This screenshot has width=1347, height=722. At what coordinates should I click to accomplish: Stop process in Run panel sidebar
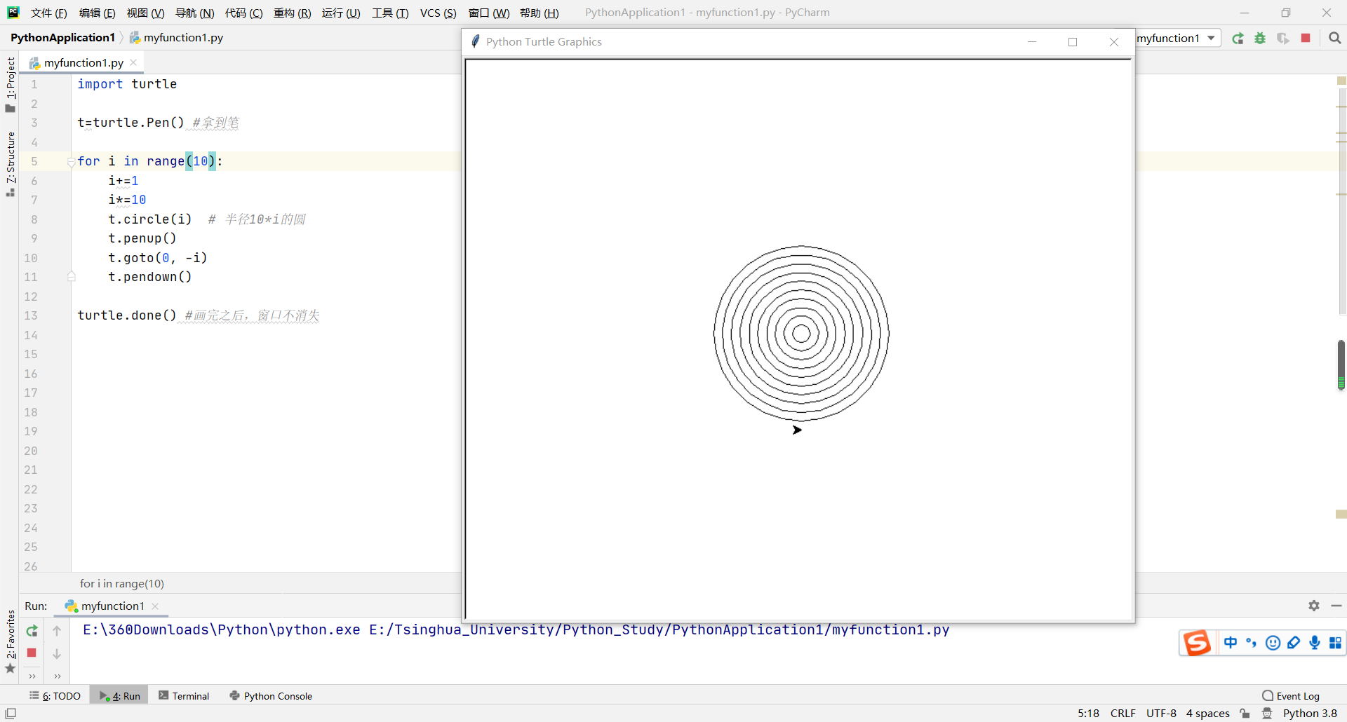coord(32,653)
